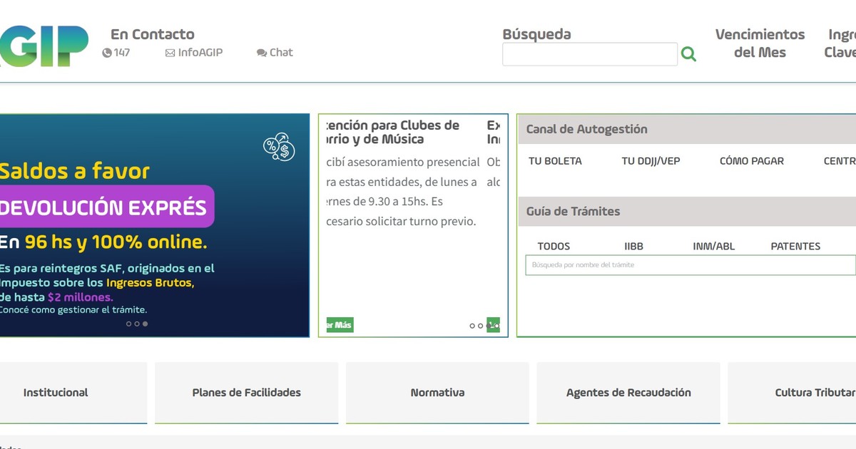Open Planes de Facilidades section

coord(246,393)
